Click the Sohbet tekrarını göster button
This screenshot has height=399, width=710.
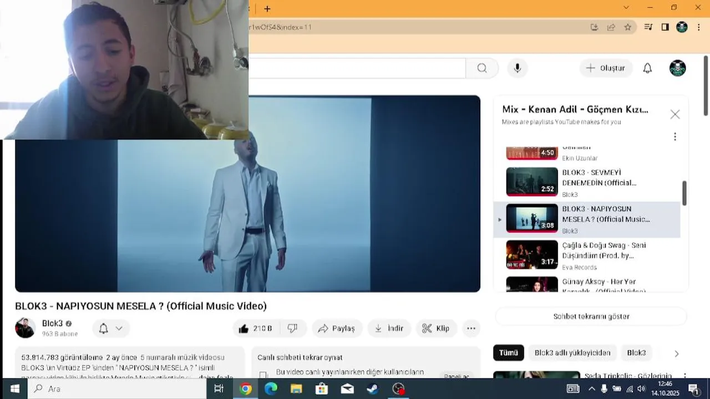pyautogui.click(x=591, y=316)
